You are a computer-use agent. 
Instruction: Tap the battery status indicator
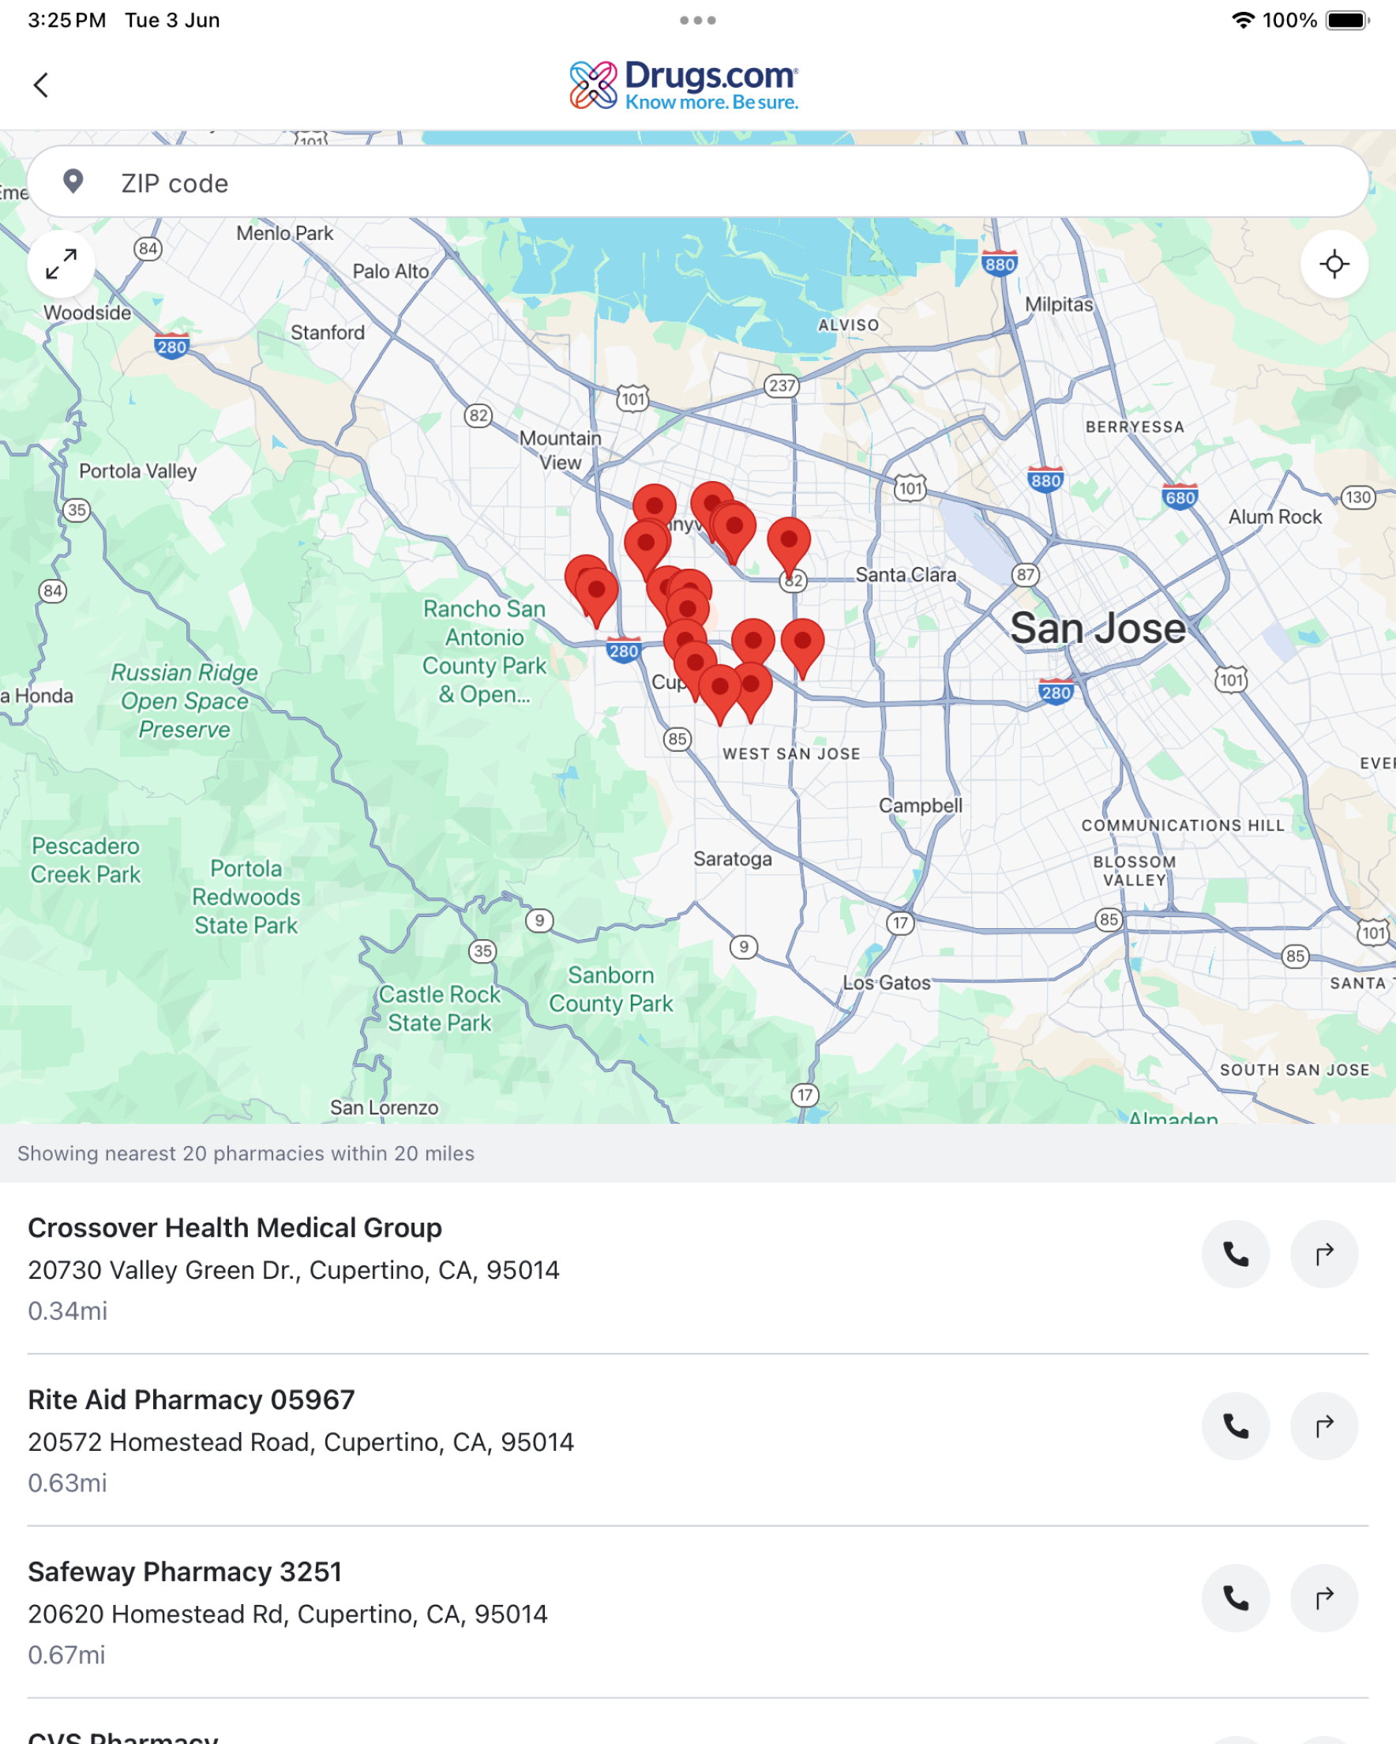[1347, 21]
